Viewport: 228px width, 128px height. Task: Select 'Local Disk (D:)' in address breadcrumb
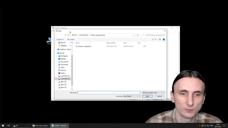click(x=84, y=35)
